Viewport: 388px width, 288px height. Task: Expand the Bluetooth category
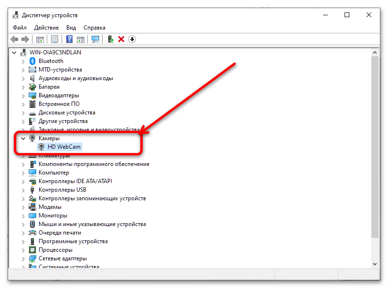(x=23, y=61)
